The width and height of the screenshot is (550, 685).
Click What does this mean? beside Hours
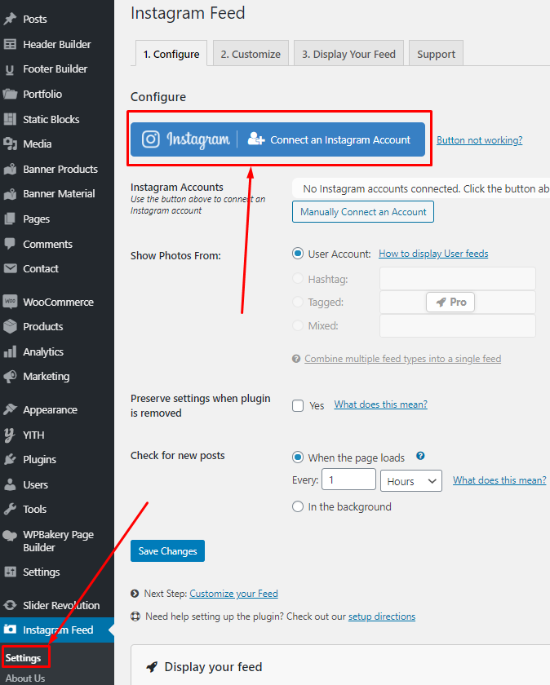tap(499, 480)
